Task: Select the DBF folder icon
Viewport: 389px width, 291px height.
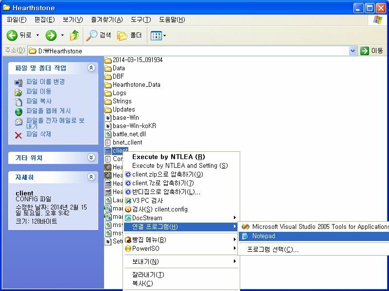Action: coord(108,77)
